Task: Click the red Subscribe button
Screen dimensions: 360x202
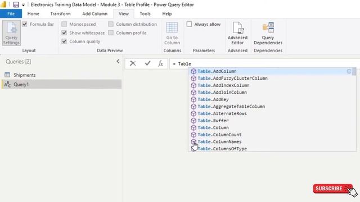Action: pyautogui.click(x=332, y=189)
